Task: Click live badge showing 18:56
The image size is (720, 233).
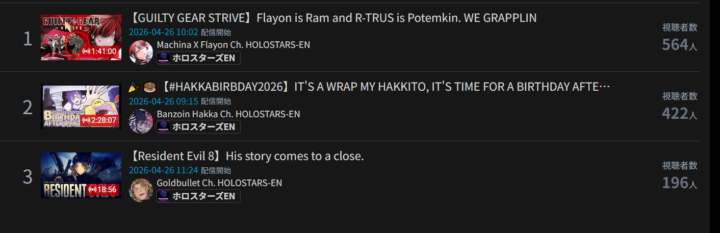Action: 102,190
